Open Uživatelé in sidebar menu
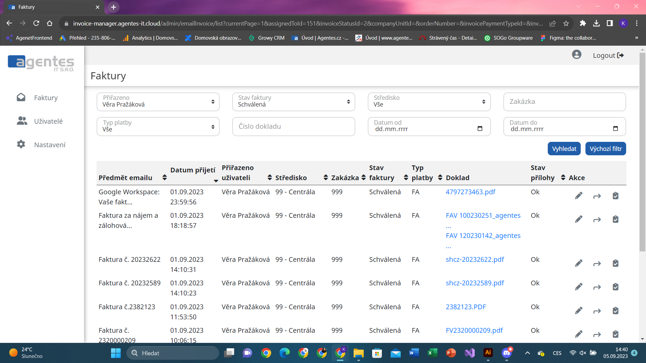The height and width of the screenshot is (363, 646). click(x=48, y=121)
